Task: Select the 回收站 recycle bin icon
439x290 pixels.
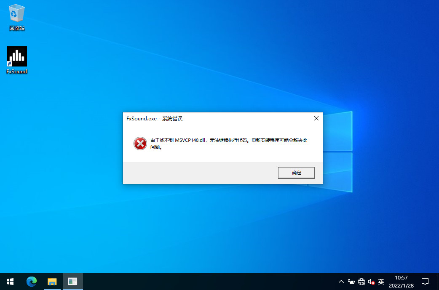Action: 17,17
